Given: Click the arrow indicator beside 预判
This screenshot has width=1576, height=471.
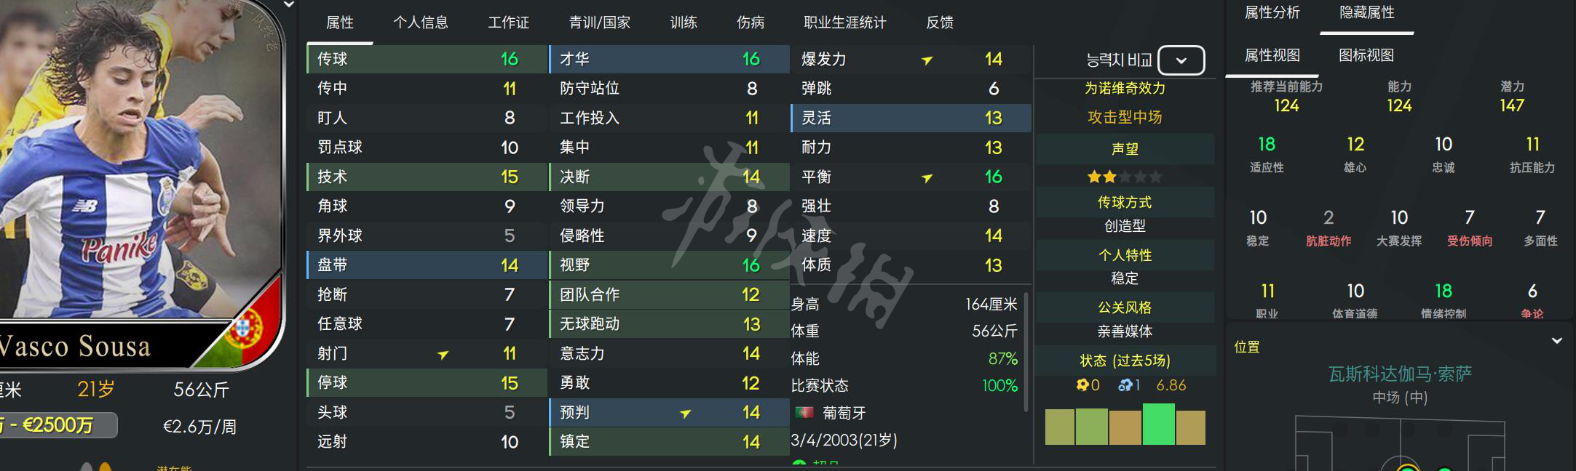Looking at the screenshot, I should coord(685,414).
